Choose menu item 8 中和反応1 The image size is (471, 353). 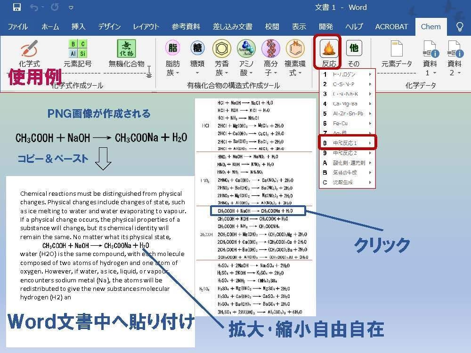tap(347, 143)
